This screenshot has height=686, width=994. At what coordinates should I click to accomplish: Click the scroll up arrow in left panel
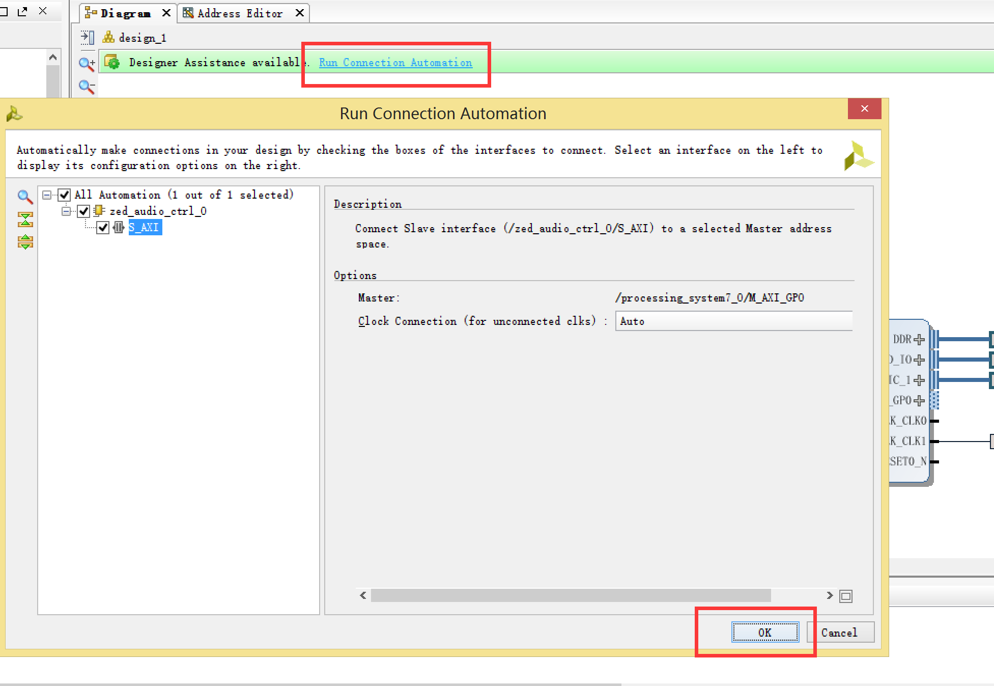click(x=53, y=58)
